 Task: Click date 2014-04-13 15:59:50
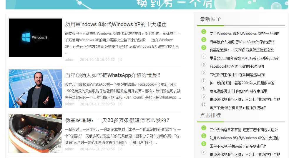click(97, 104)
